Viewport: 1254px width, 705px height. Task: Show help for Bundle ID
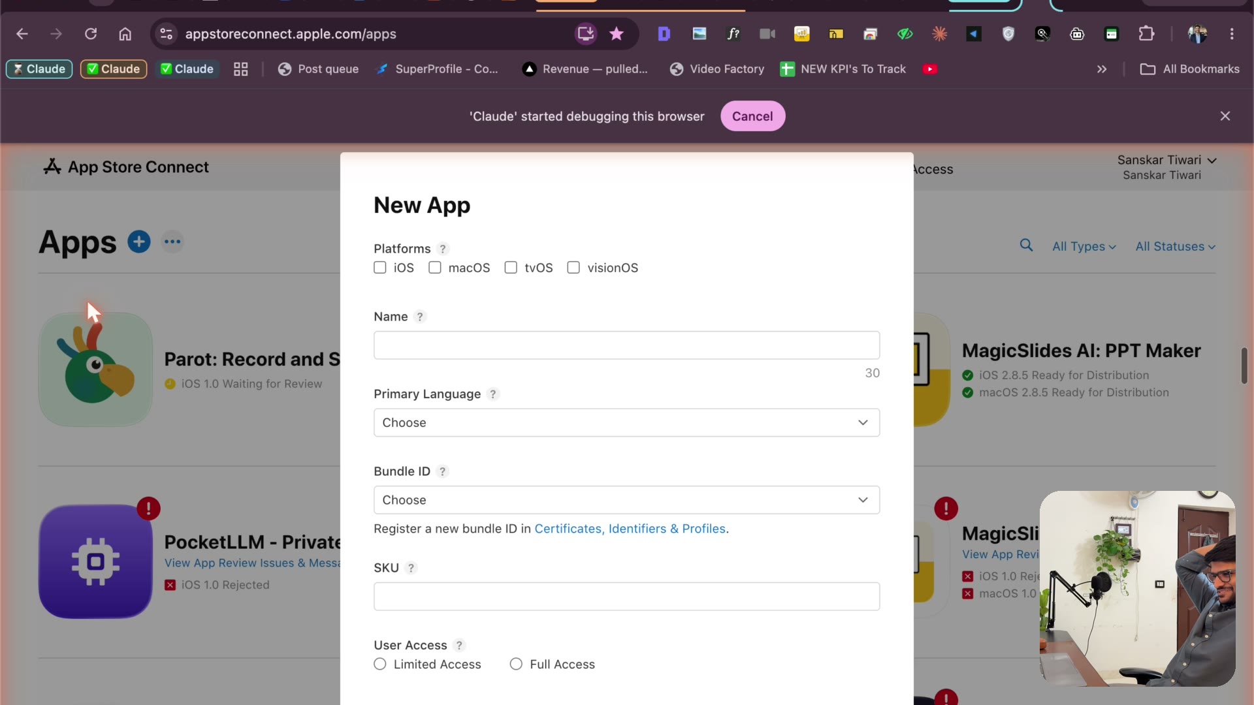443,471
